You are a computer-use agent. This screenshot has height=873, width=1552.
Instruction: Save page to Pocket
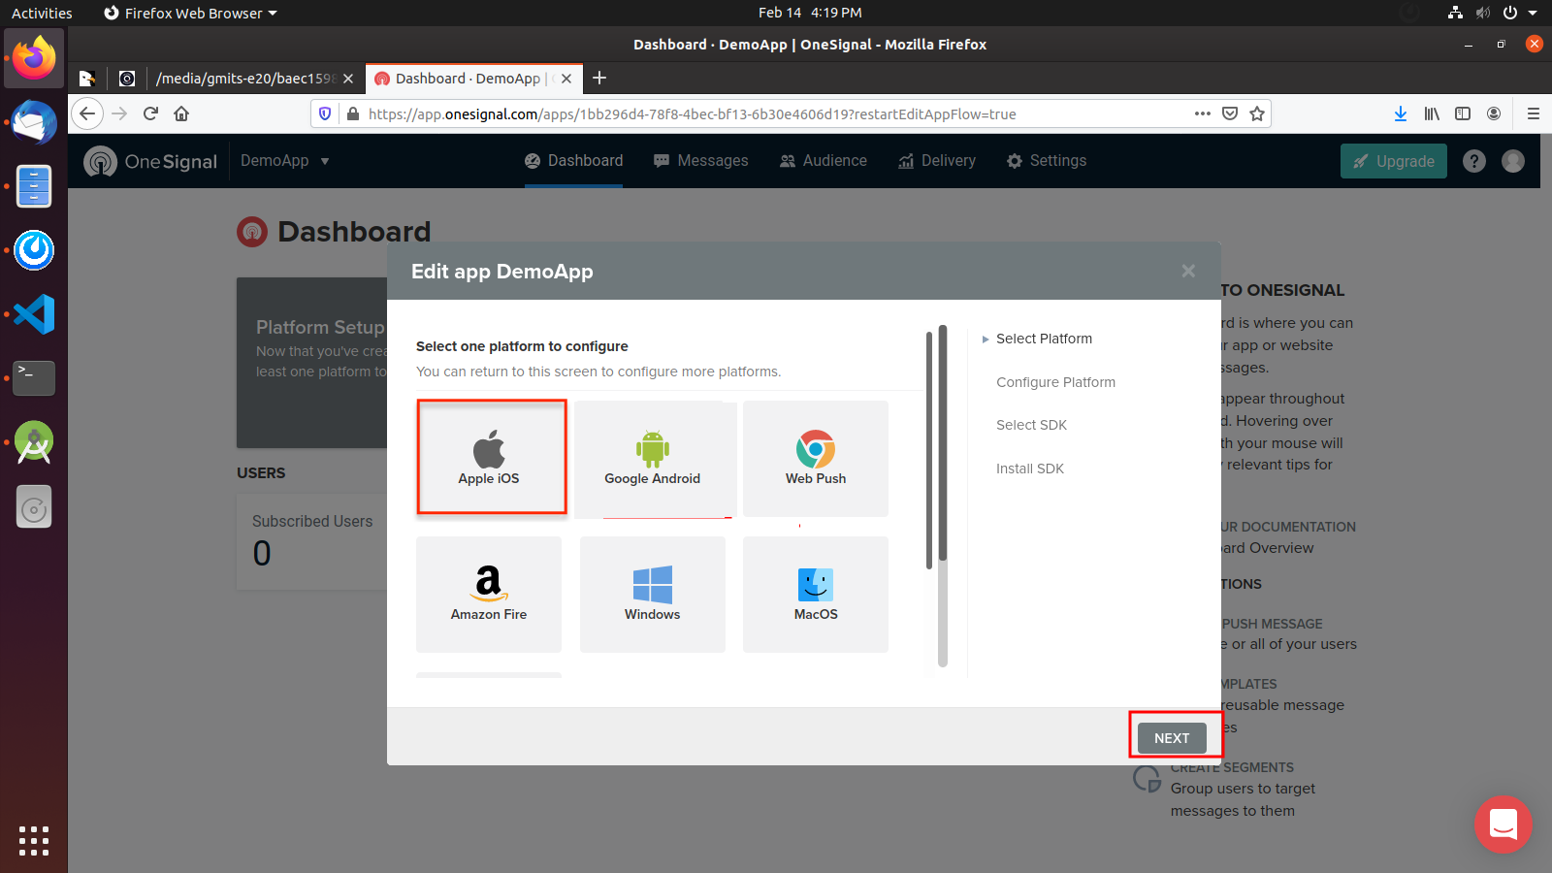(x=1230, y=113)
